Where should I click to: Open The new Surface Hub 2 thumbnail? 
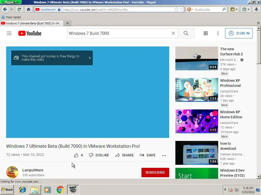197,58
